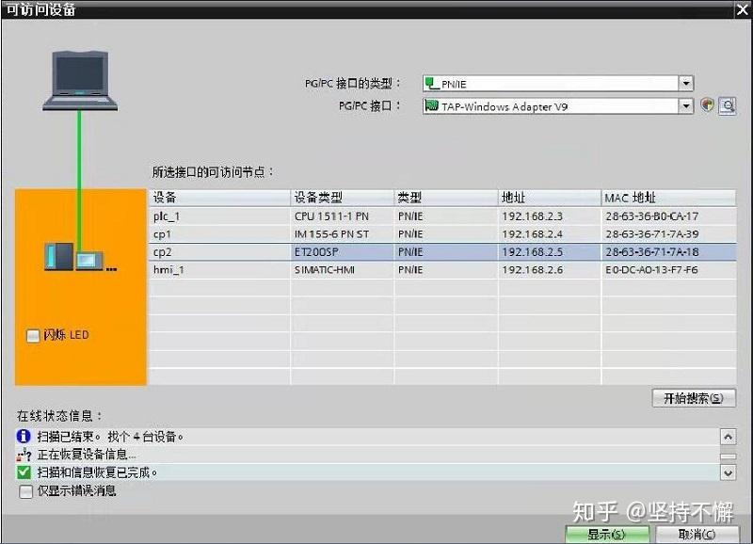Click the status list scrollbar down arrow
Viewport: 753px width, 544px height.
pyautogui.click(x=726, y=473)
